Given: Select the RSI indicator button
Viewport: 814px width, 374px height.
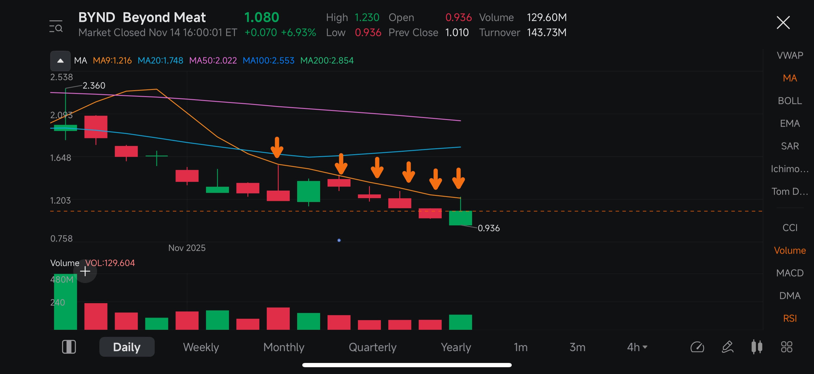Looking at the screenshot, I should pos(790,318).
